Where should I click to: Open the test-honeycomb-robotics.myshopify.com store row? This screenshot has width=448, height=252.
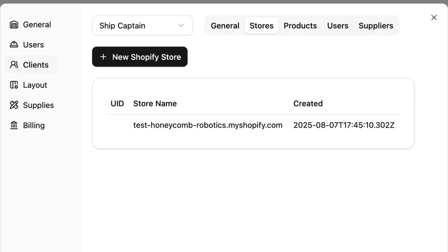253,125
